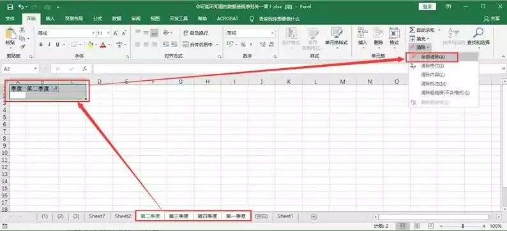
Task: Click the Find and Select magnifier icon
Action: pos(478,32)
